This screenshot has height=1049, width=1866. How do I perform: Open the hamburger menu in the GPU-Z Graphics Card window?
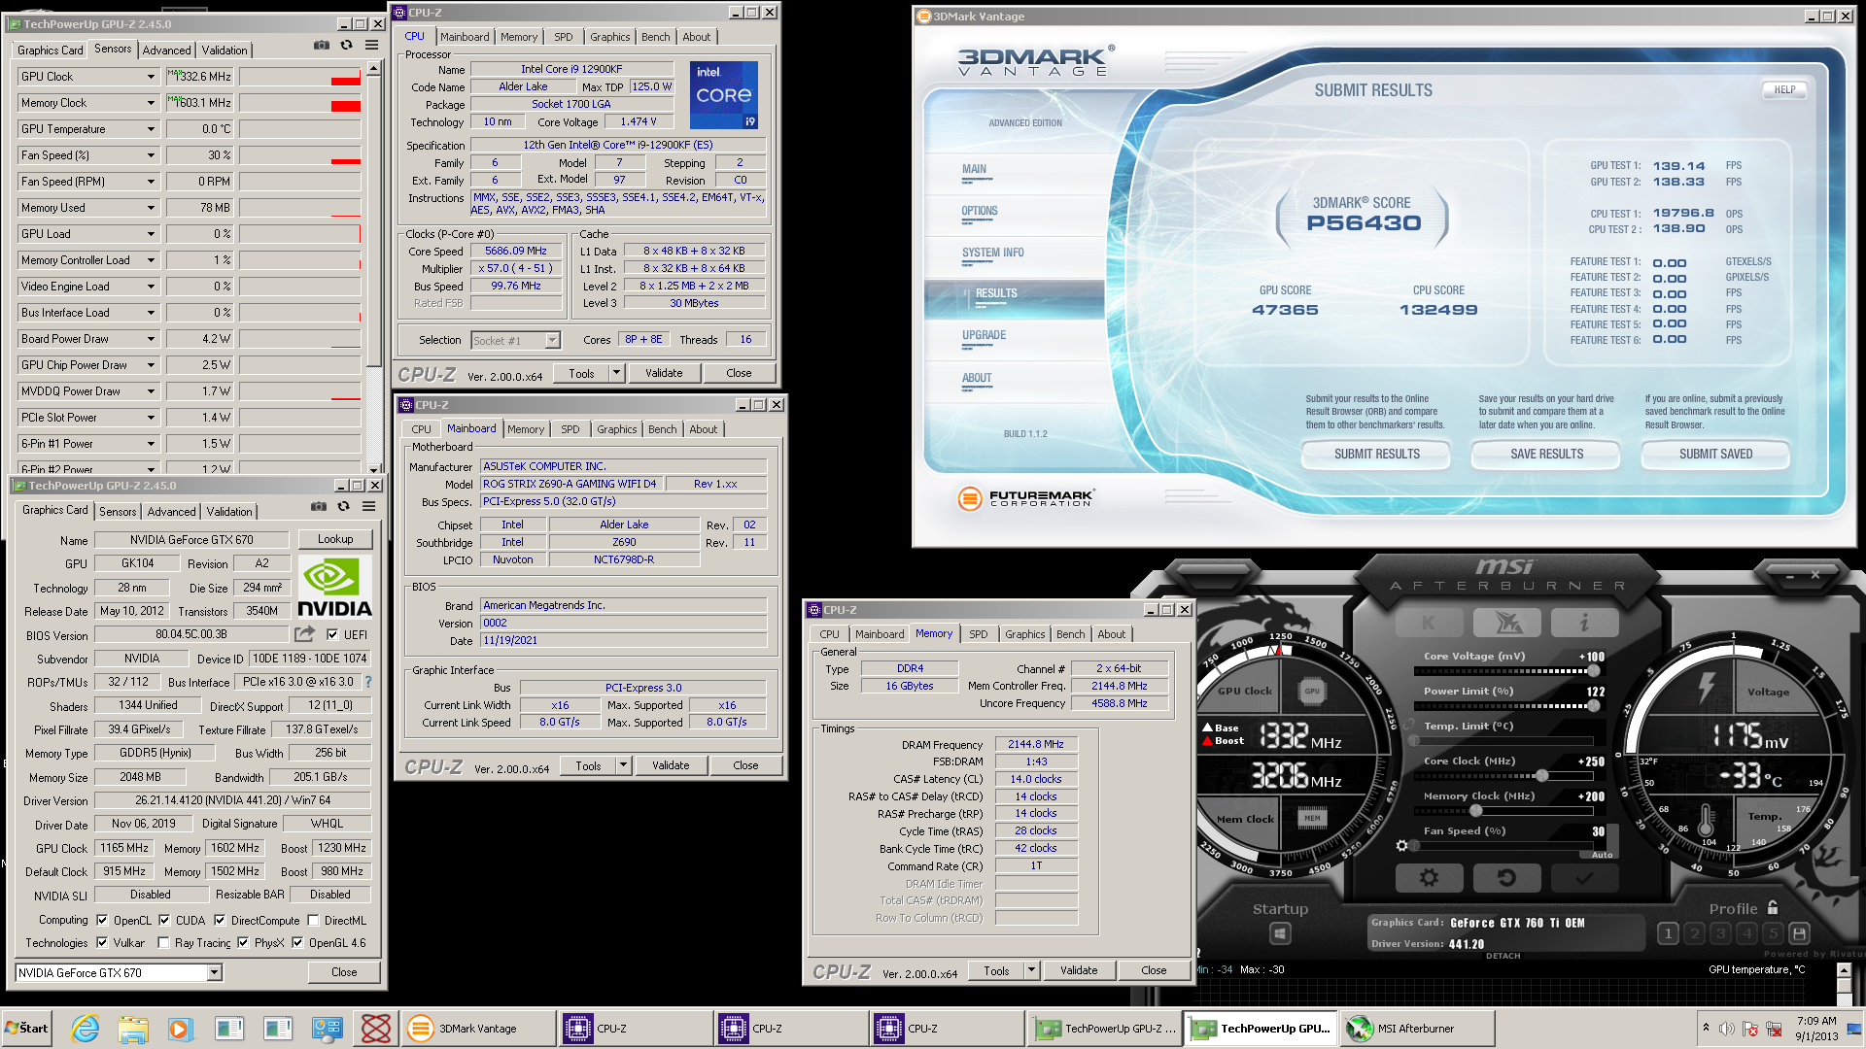pyautogui.click(x=369, y=506)
